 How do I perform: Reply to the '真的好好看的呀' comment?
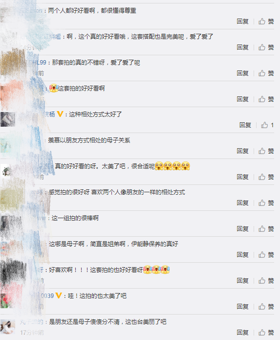pyautogui.click(x=242, y=177)
